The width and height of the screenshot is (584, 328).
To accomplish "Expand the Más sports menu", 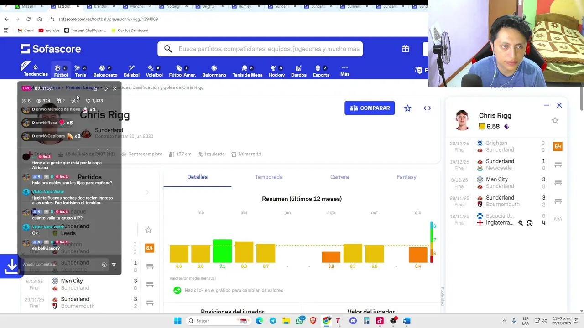I will tap(345, 71).
